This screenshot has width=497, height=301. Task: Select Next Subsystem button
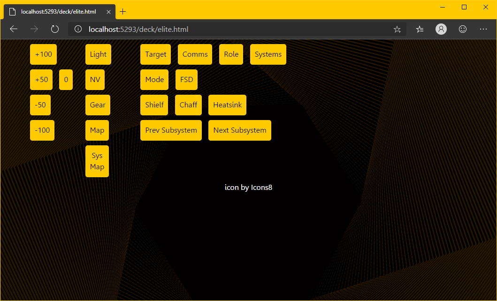239,130
